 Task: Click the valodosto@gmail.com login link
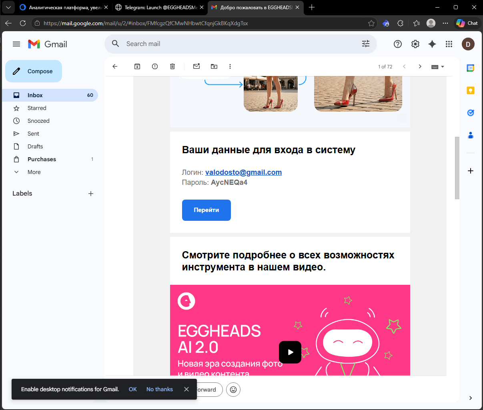(x=243, y=172)
